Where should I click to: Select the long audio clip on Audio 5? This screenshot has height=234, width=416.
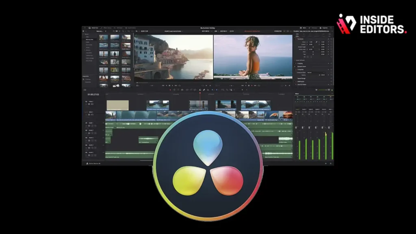[130, 155]
